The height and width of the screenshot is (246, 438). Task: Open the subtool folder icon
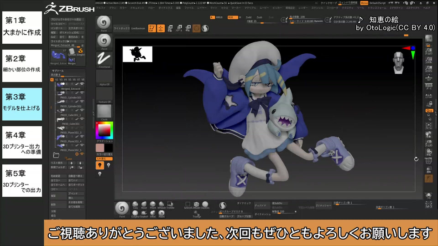pyautogui.click(x=56, y=155)
